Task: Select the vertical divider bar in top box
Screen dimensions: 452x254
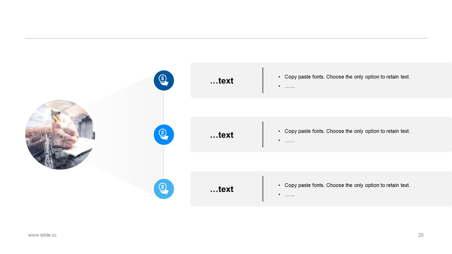Action: pos(263,80)
